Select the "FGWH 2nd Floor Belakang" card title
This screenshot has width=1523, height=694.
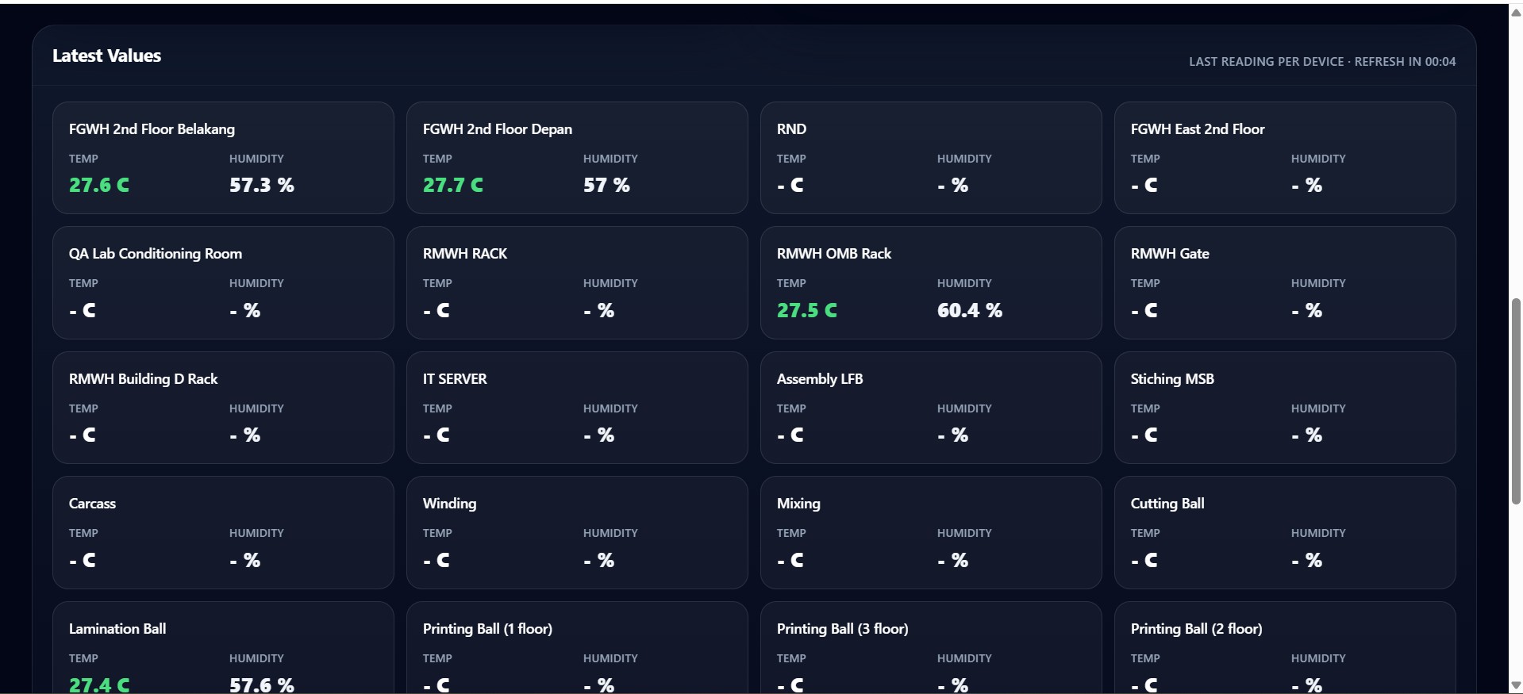[152, 129]
